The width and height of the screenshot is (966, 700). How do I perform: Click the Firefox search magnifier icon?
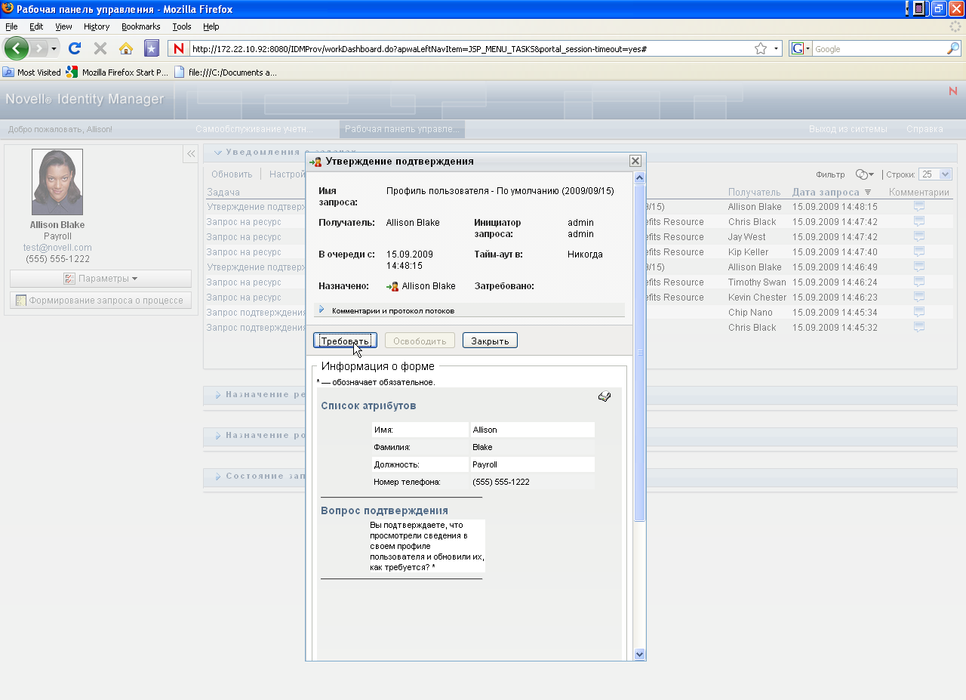[952, 49]
